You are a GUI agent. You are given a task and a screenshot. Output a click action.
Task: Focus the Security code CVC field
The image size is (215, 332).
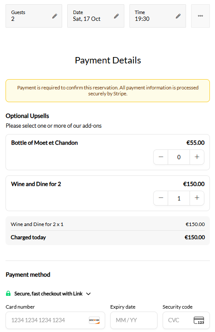tap(186, 320)
